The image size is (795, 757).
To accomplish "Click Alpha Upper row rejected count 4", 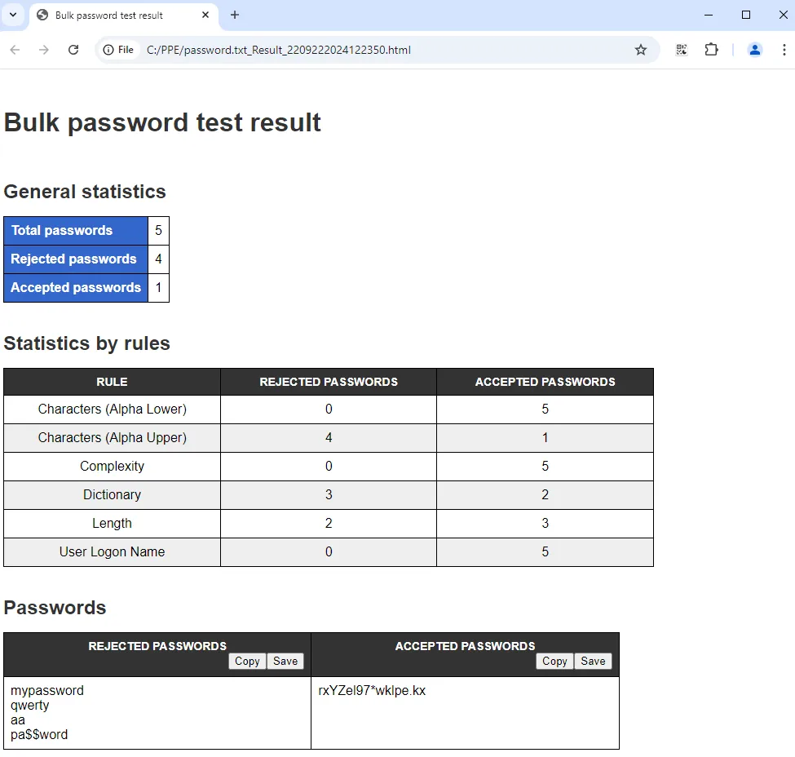I will pyautogui.click(x=329, y=438).
